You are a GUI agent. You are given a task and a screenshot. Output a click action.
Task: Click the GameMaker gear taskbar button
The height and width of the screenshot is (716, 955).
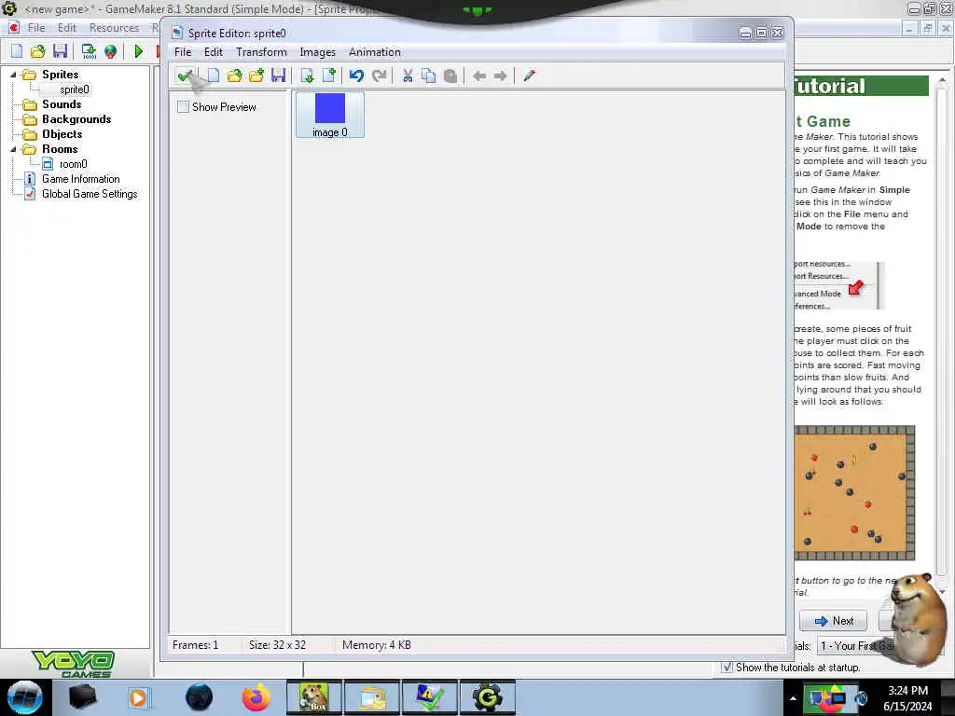pos(487,697)
